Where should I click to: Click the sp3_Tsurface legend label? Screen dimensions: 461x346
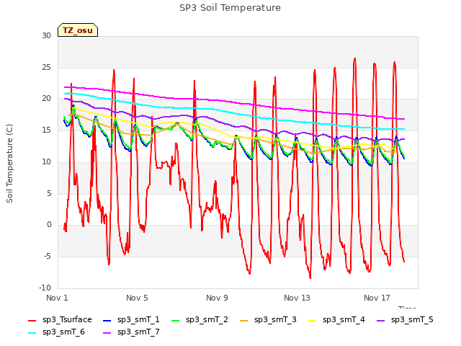[67, 319]
